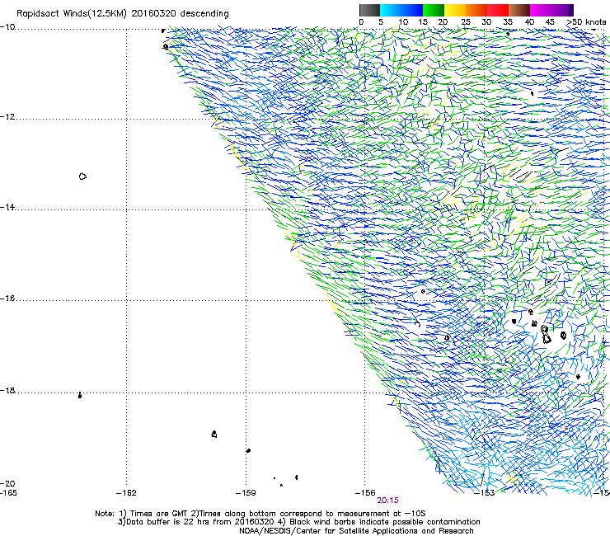
Task: Click the '35' legend scale label
Action: [x=508, y=22]
